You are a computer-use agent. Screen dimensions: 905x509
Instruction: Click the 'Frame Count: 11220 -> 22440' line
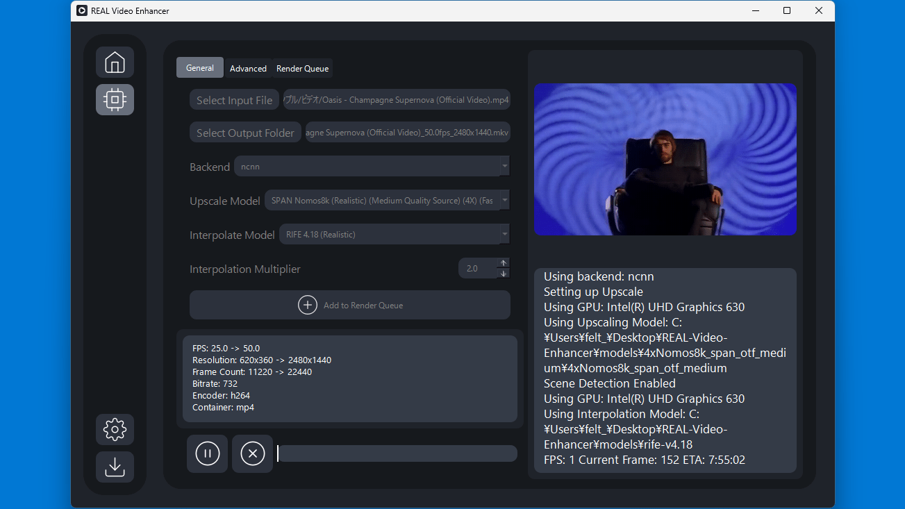[x=252, y=372]
